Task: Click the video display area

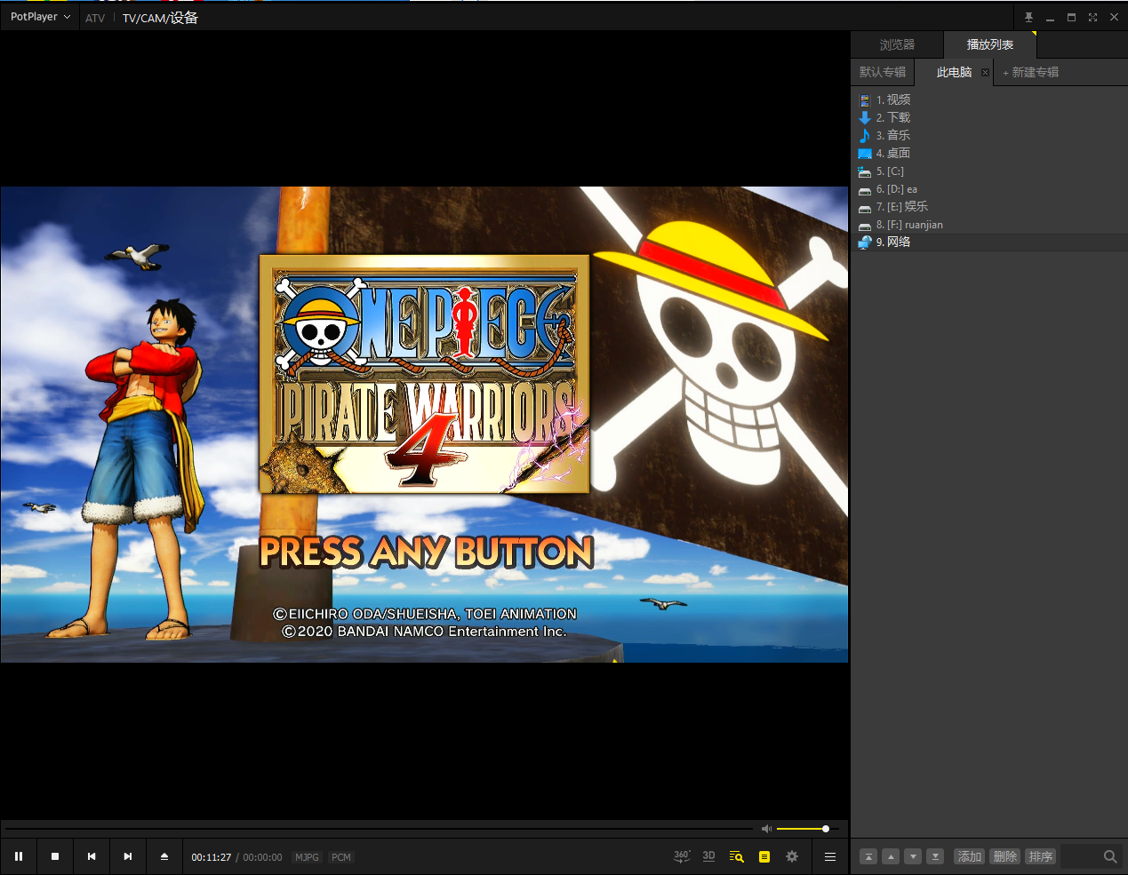Action: coord(424,424)
